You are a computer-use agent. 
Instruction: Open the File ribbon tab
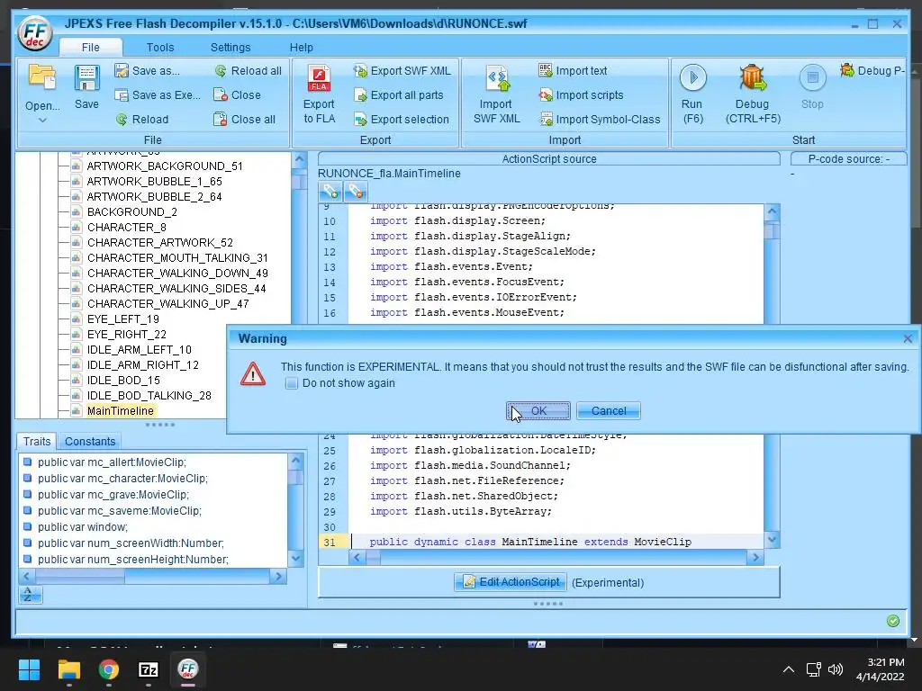[91, 47]
